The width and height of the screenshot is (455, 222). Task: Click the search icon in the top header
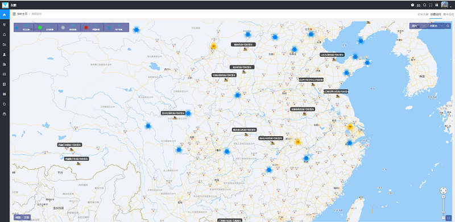pos(424,5)
